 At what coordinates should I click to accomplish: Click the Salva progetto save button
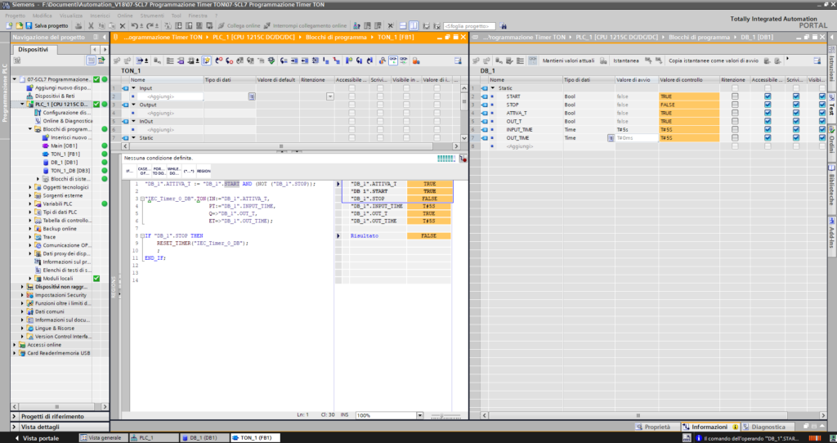pos(45,25)
